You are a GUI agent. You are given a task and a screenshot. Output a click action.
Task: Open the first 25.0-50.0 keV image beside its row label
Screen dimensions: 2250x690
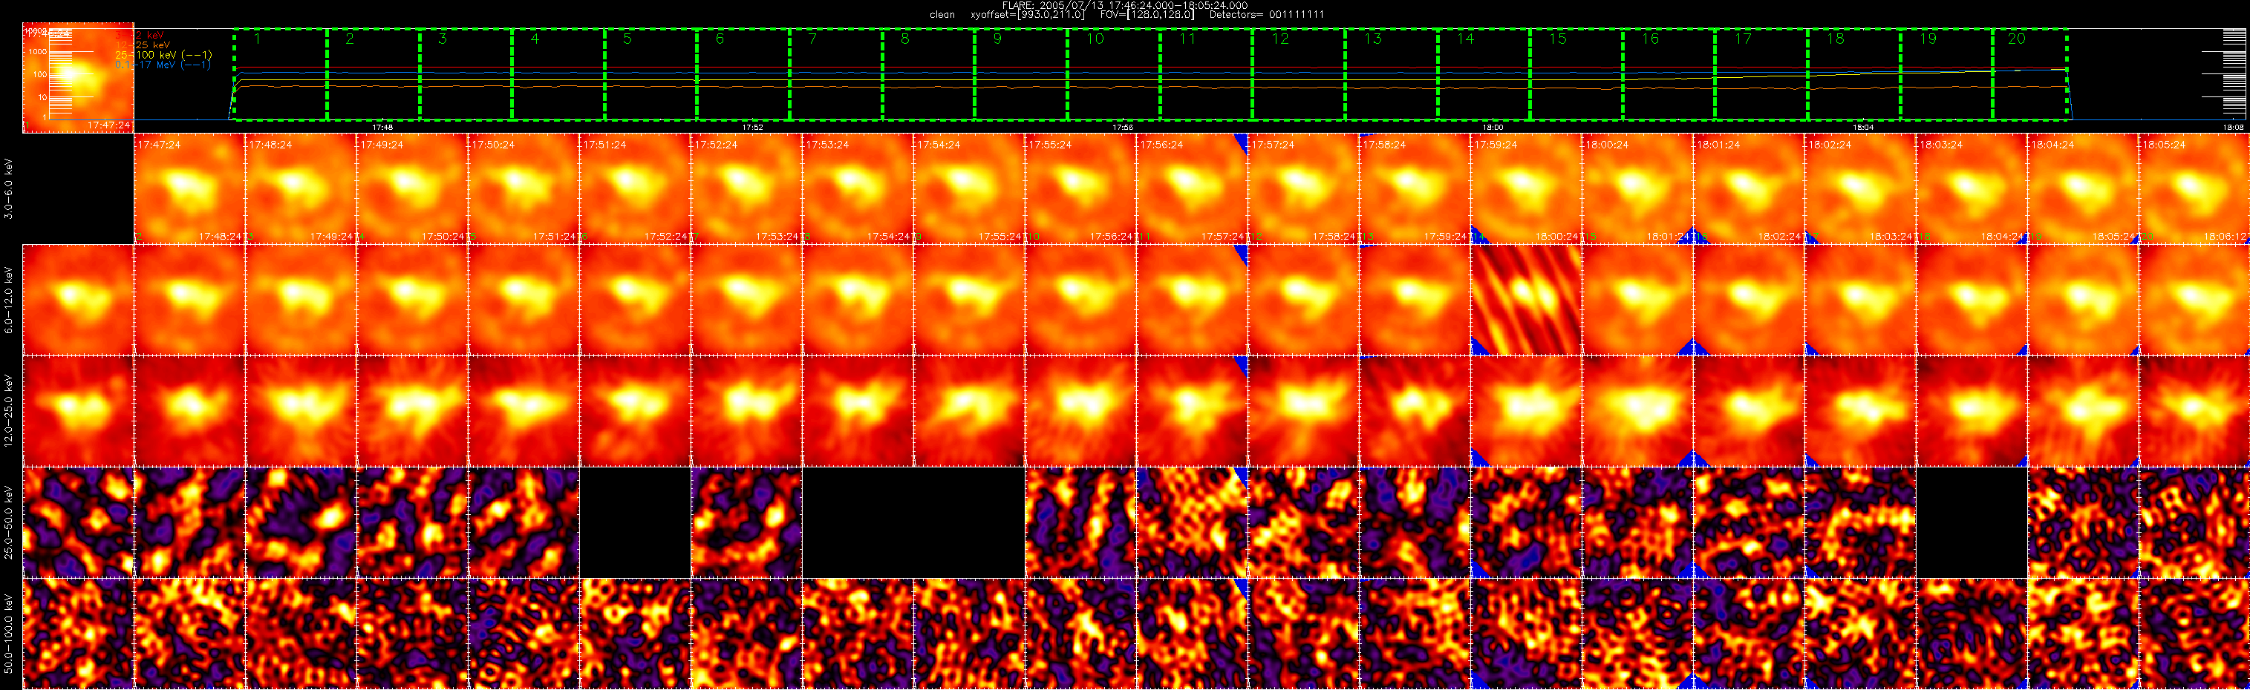(78, 522)
